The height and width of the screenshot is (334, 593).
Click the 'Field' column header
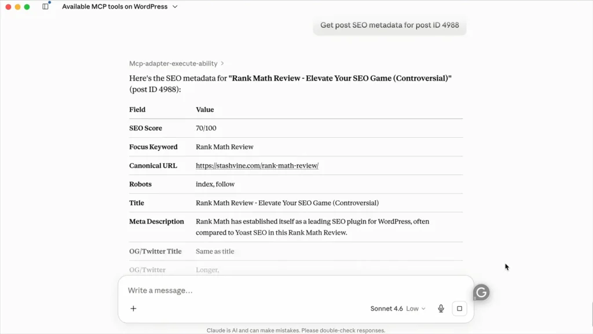tap(137, 109)
